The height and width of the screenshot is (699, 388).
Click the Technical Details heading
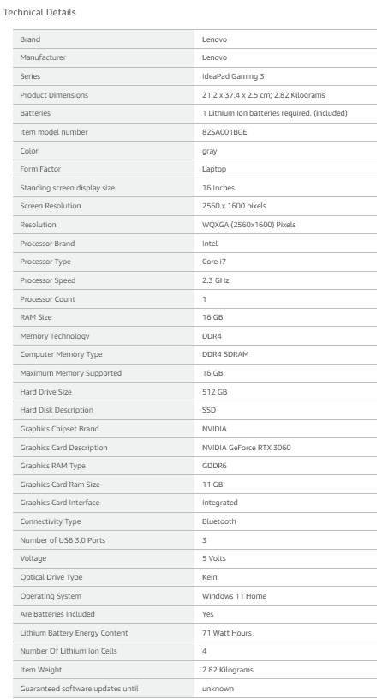[x=39, y=12]
